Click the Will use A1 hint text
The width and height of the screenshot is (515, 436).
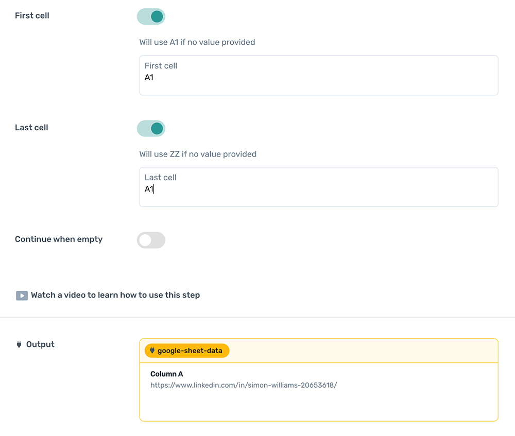tap(197, 42)
